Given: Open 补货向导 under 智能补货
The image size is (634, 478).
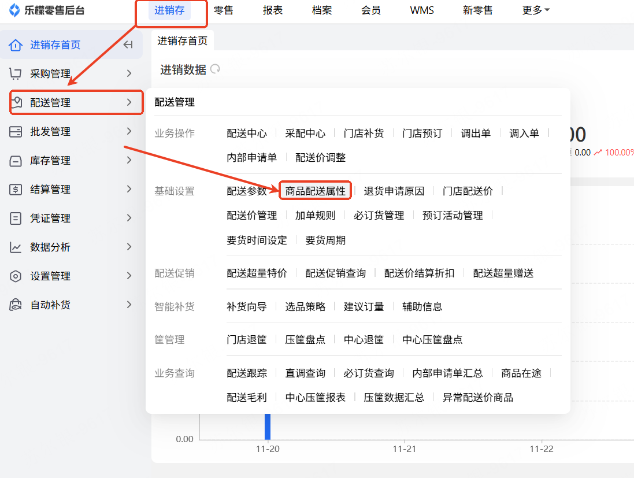Looking at the screenshot, I should 247,306.
